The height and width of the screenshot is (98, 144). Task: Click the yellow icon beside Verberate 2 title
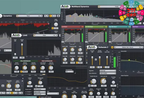pos(112,47)
